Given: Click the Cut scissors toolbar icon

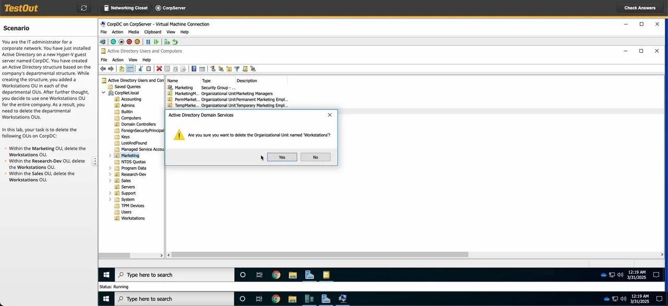Looking at the screenshot, I should pos(140,69).
